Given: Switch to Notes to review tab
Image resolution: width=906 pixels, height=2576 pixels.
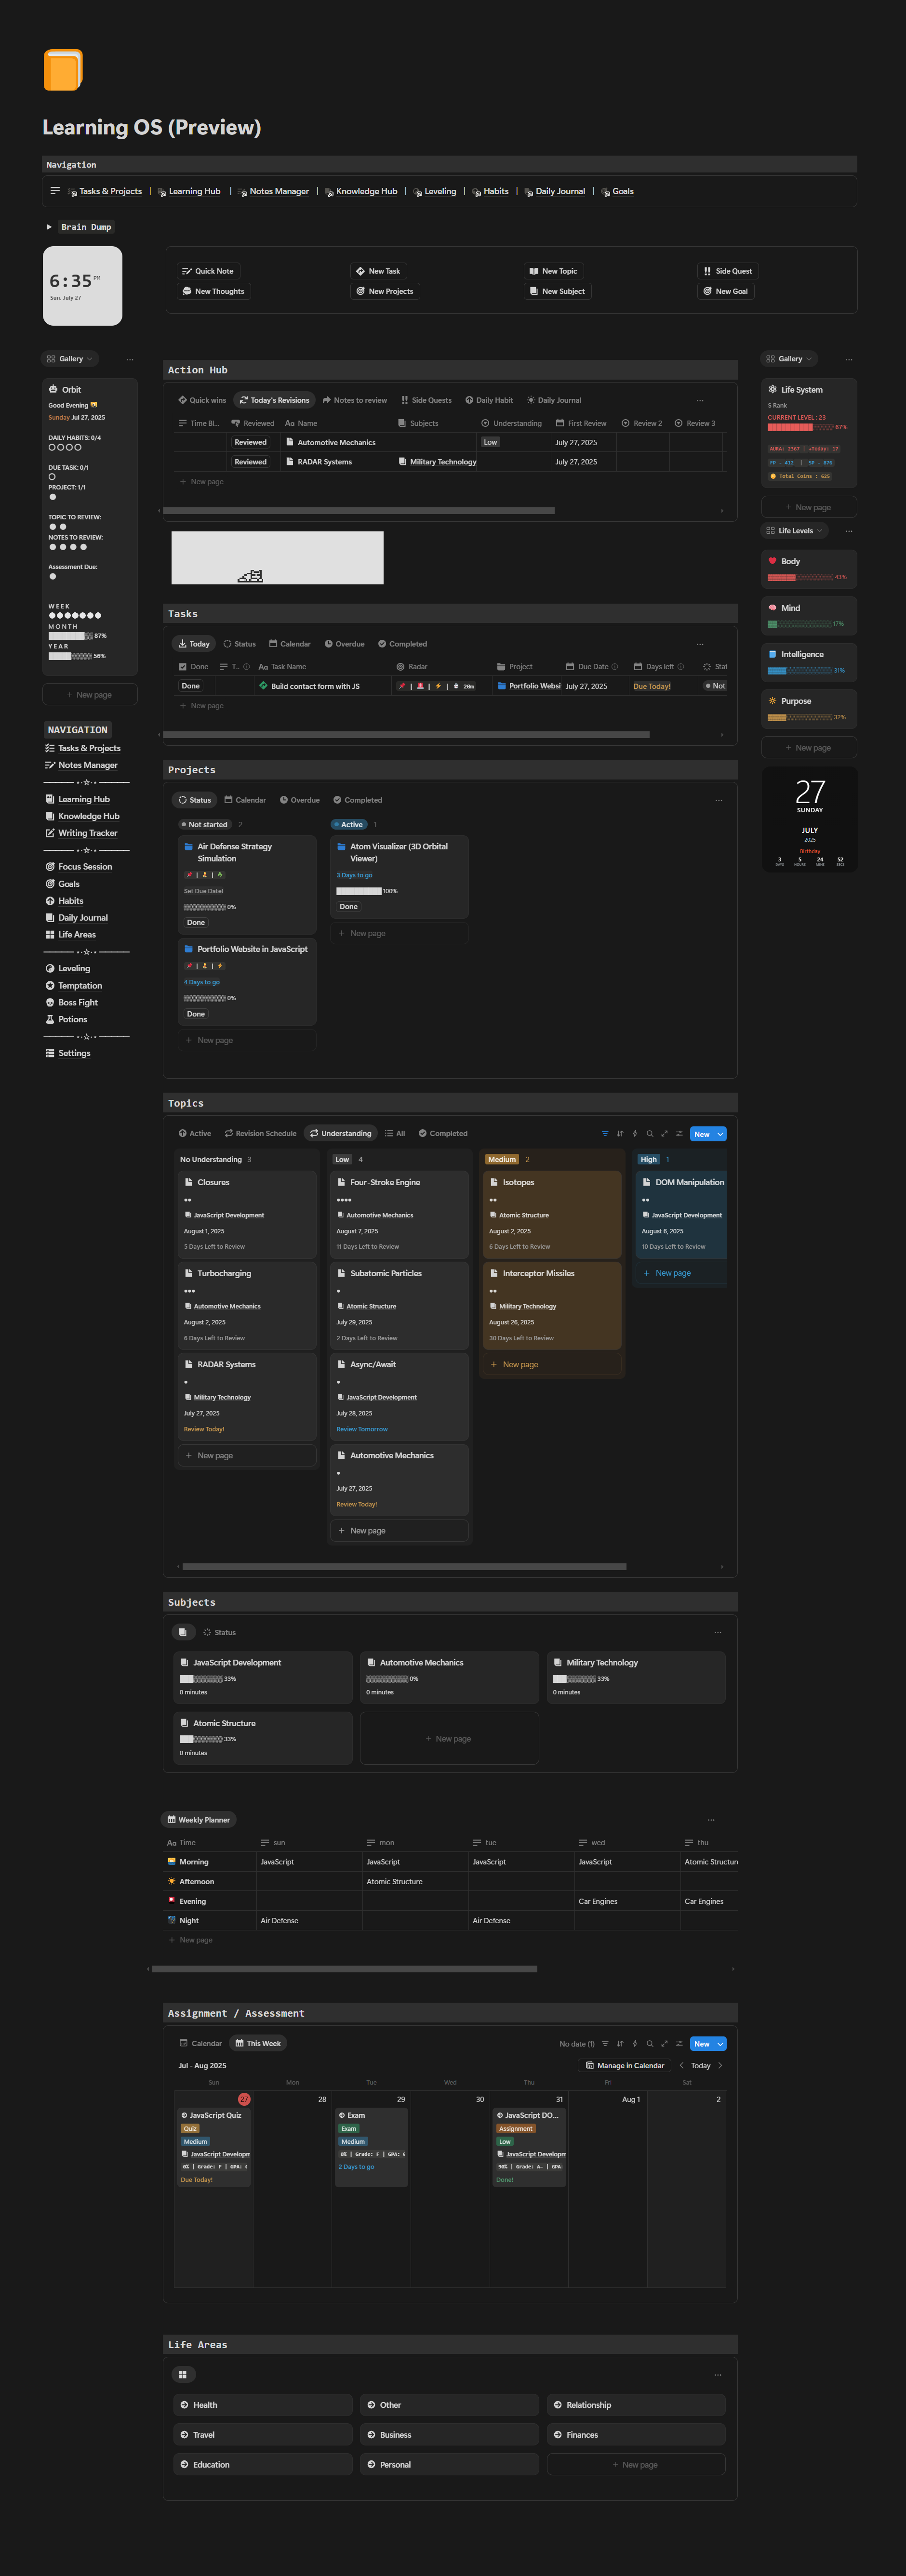Looking at the screenshot, I should [355, 400].
